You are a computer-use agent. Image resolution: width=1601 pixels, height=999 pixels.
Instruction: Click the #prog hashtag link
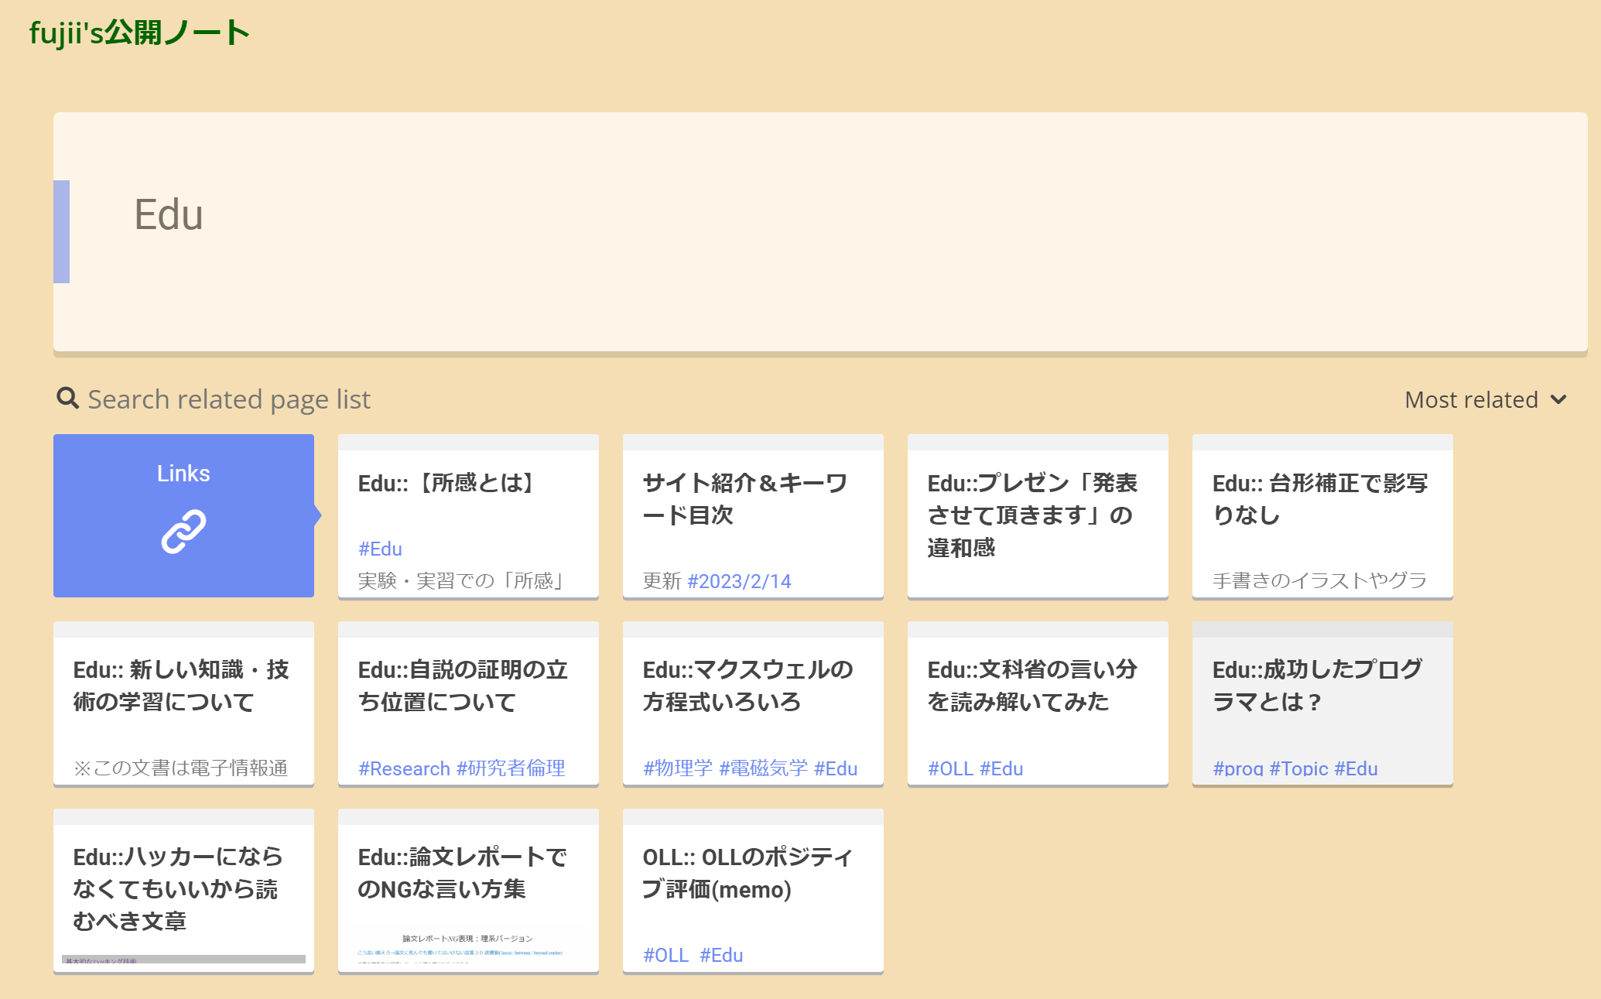point(1238,768)
